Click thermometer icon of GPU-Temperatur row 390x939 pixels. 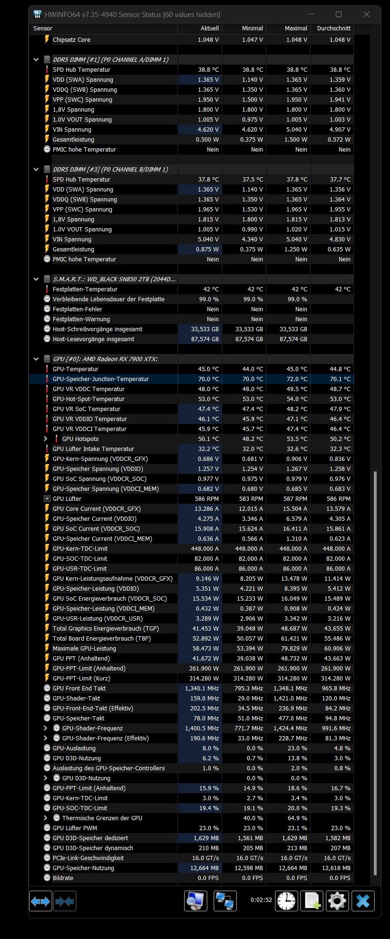[47, 369]
